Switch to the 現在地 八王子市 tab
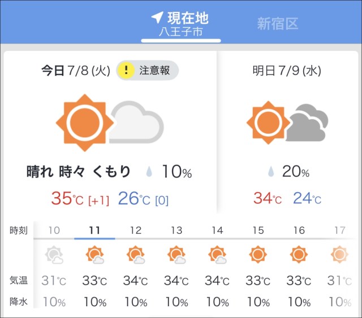362x318 pixels. [x=180, y=24]
